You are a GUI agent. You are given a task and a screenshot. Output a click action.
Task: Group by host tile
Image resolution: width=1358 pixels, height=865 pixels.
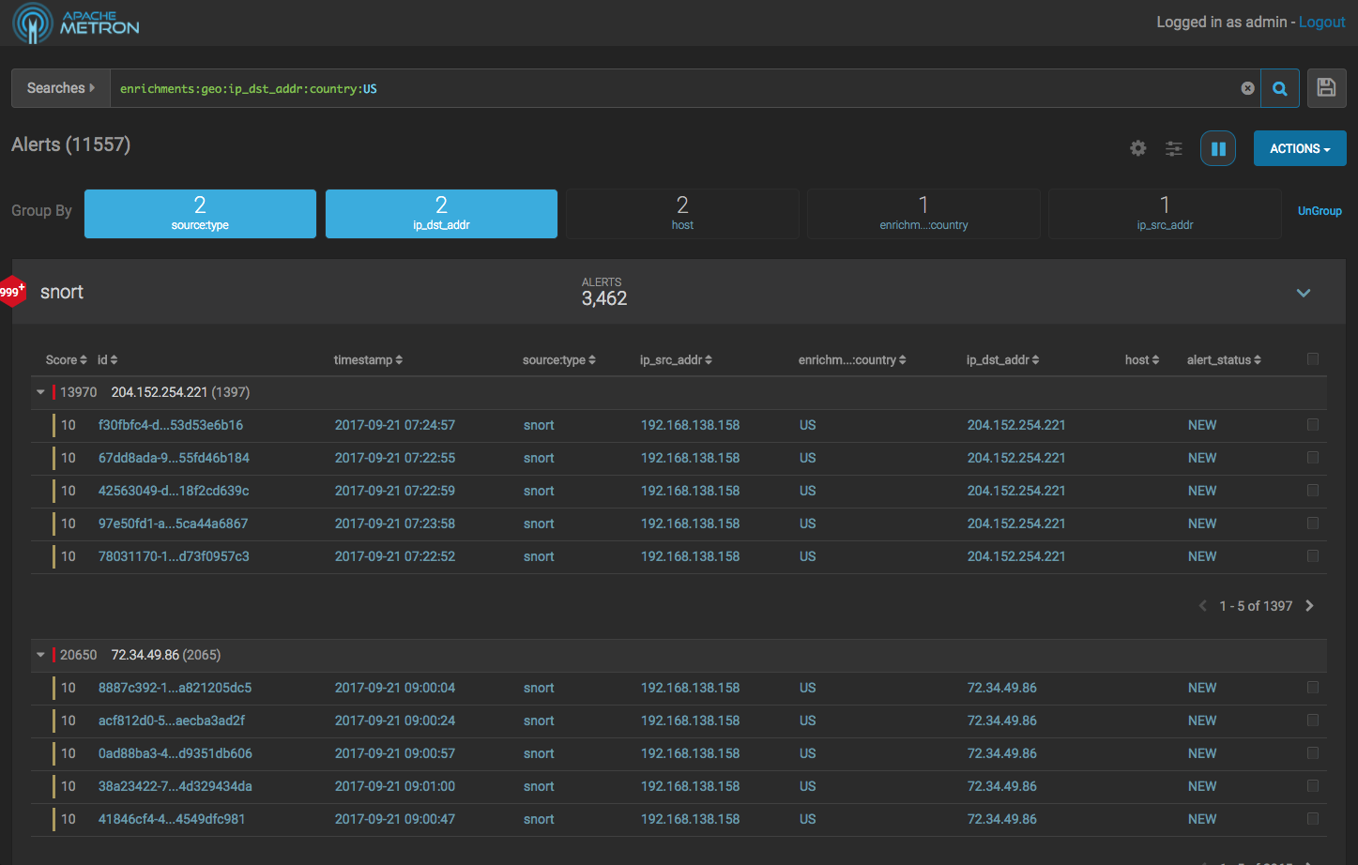point(682,214)
